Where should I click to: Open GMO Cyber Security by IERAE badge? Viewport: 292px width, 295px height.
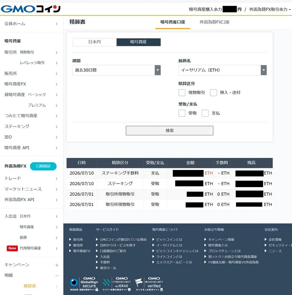[117, 284]
